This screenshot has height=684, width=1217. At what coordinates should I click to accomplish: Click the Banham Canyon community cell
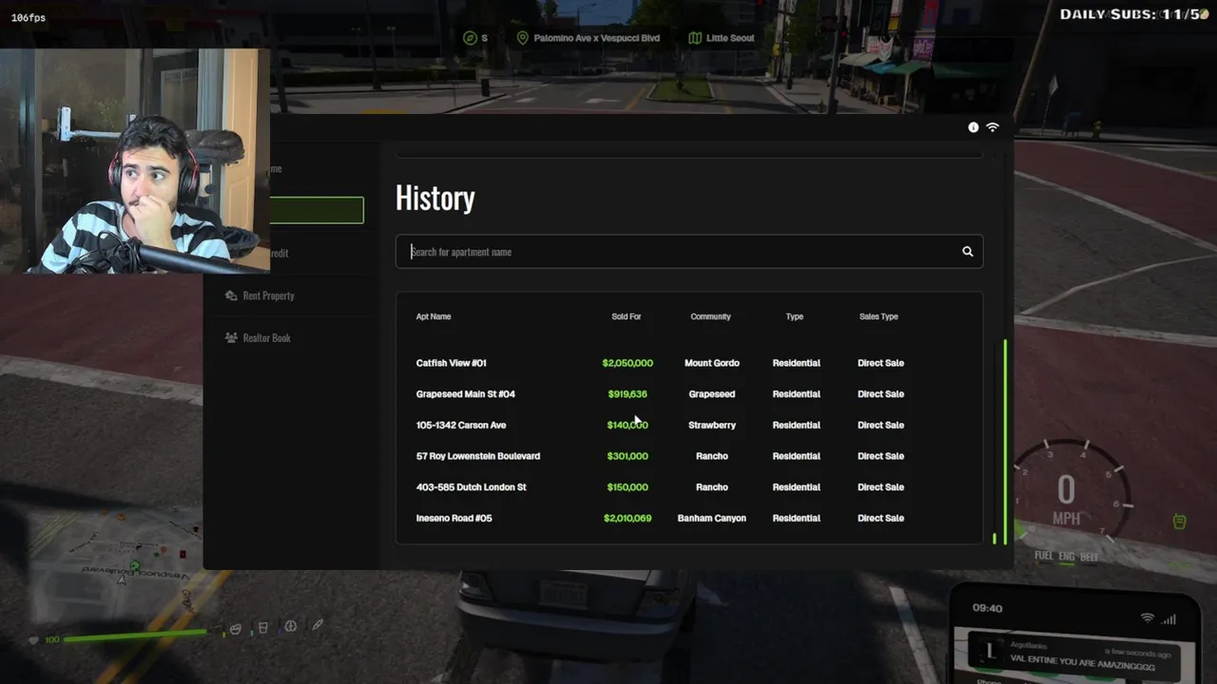point(712,518)
